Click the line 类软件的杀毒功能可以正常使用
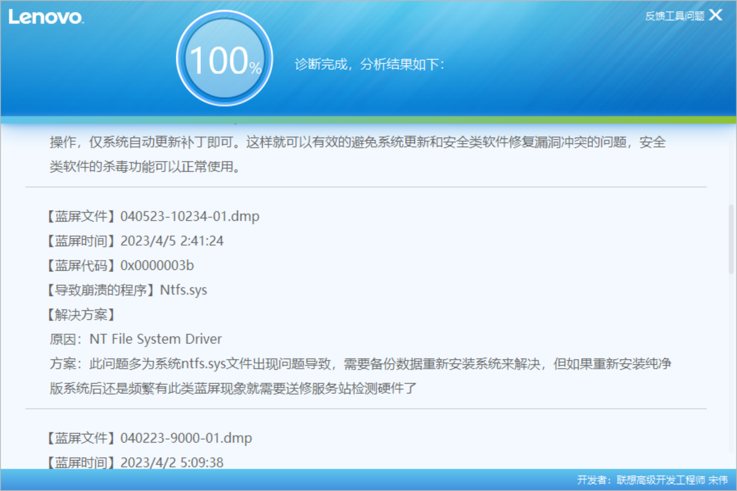 [x=145, y=166]
